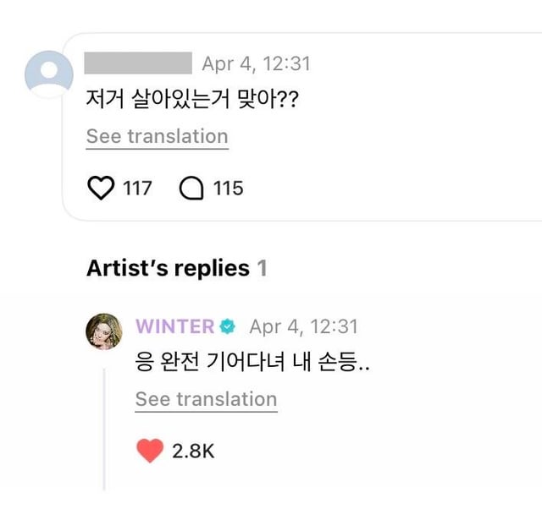542x509 pixels.
Task: Unlike WINTER's reply with red heart
Action: click(x=150, y=451)
